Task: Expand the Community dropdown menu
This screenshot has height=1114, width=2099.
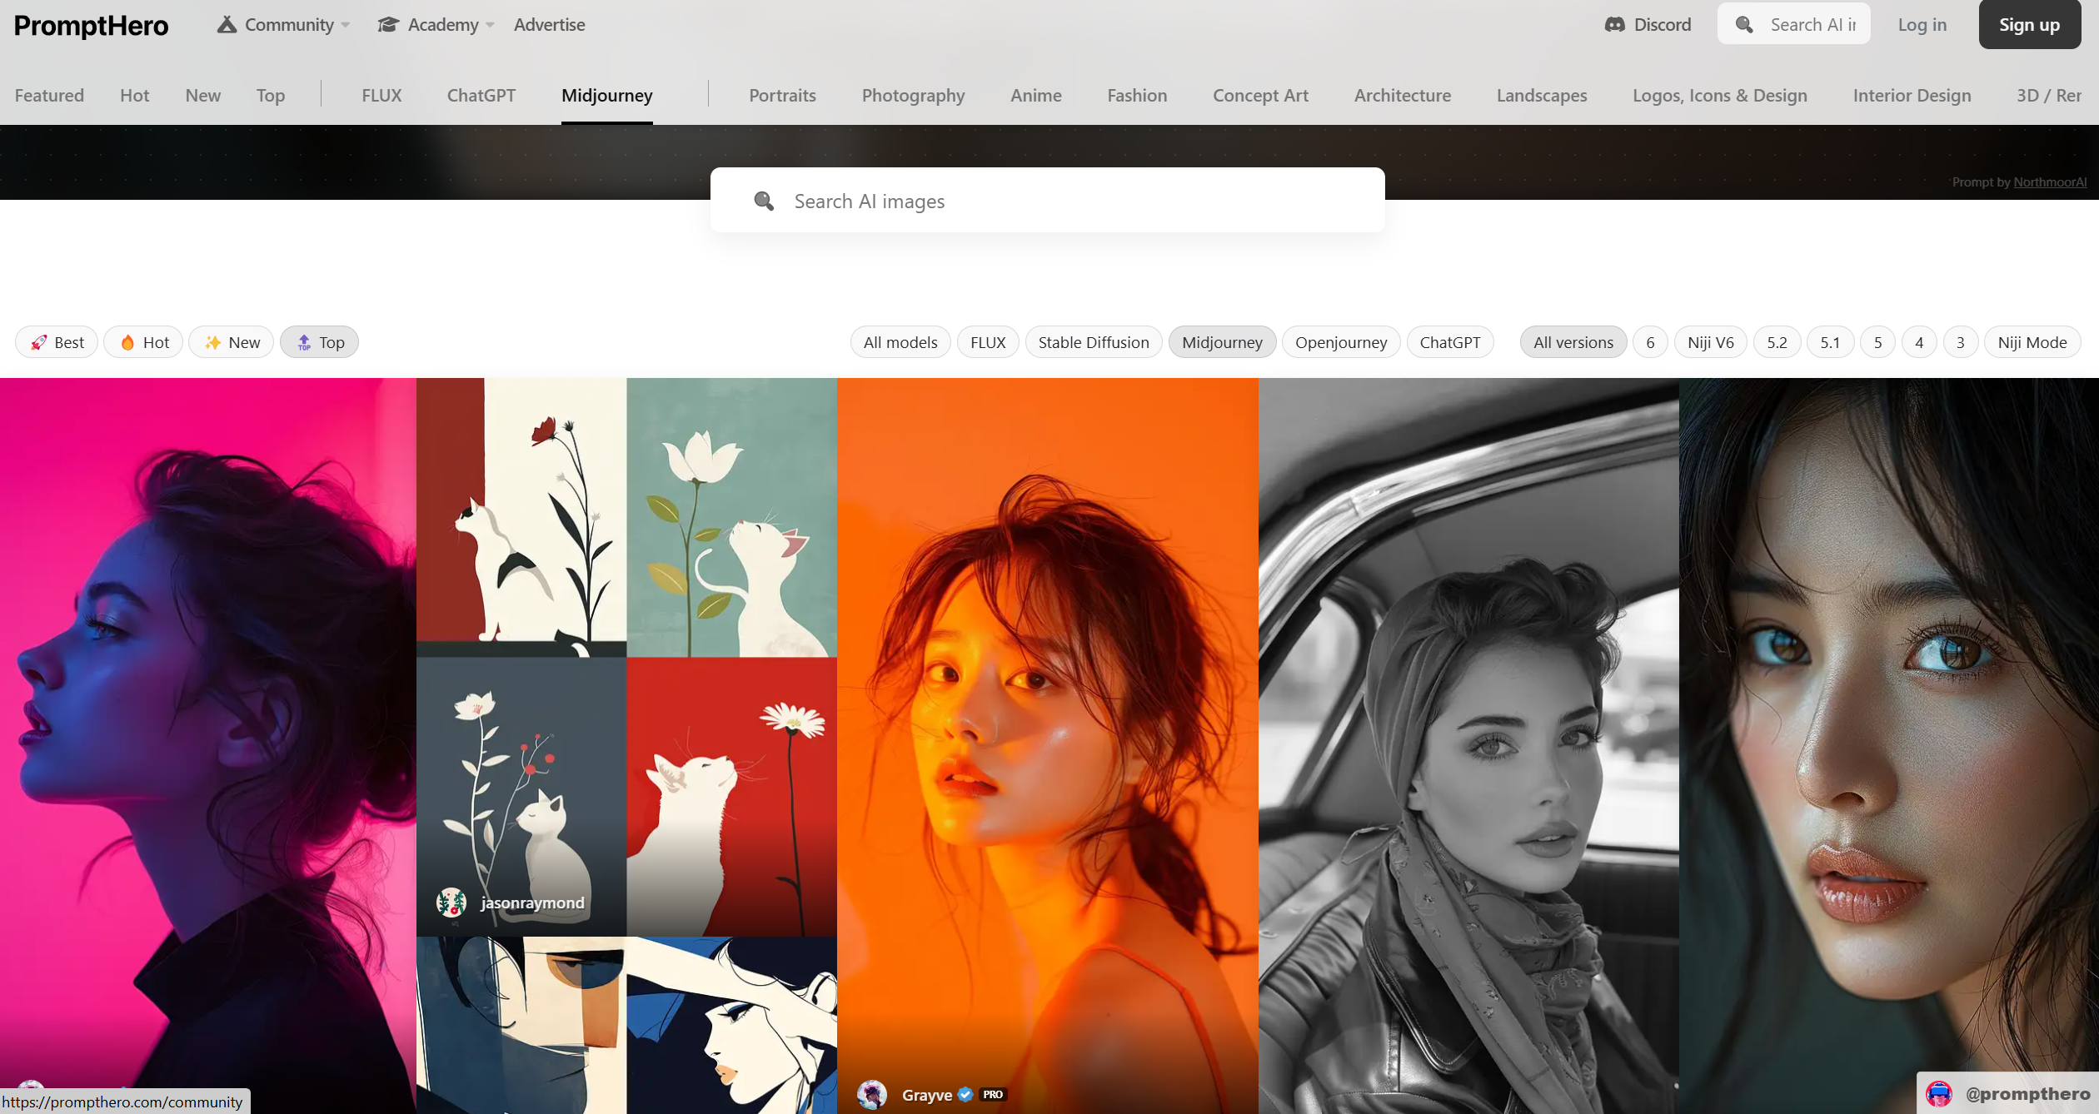Action: (284, 25)
